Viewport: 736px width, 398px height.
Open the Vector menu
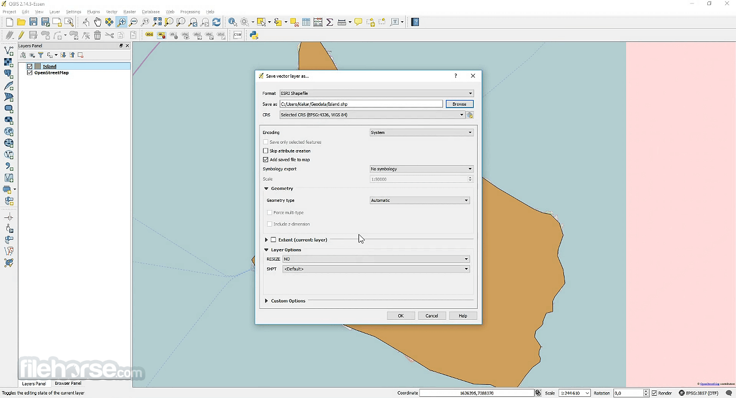(112, 12)
